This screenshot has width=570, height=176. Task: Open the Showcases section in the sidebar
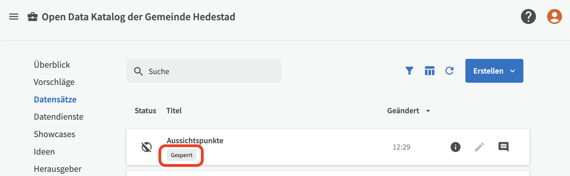pos(54,134)
